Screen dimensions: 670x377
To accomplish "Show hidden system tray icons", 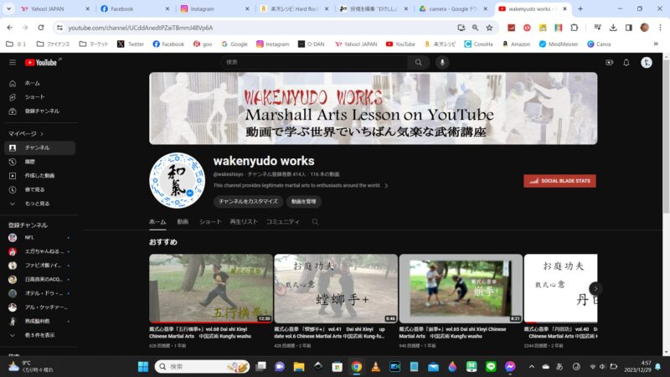I will coord(532,366).
